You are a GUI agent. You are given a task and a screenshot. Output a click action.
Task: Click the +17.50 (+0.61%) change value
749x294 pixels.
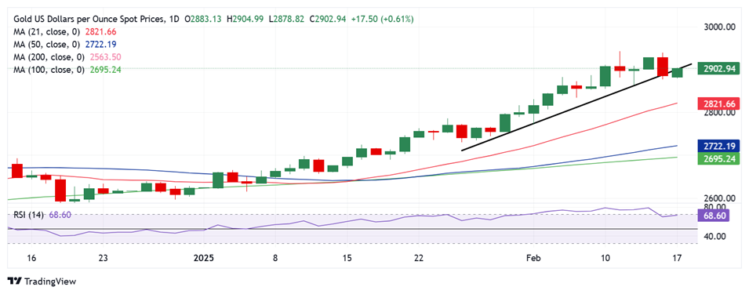tap(383, 19)
